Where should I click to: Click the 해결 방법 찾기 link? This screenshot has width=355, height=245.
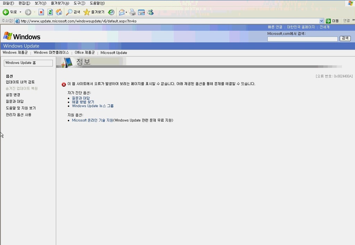[83, 102]
